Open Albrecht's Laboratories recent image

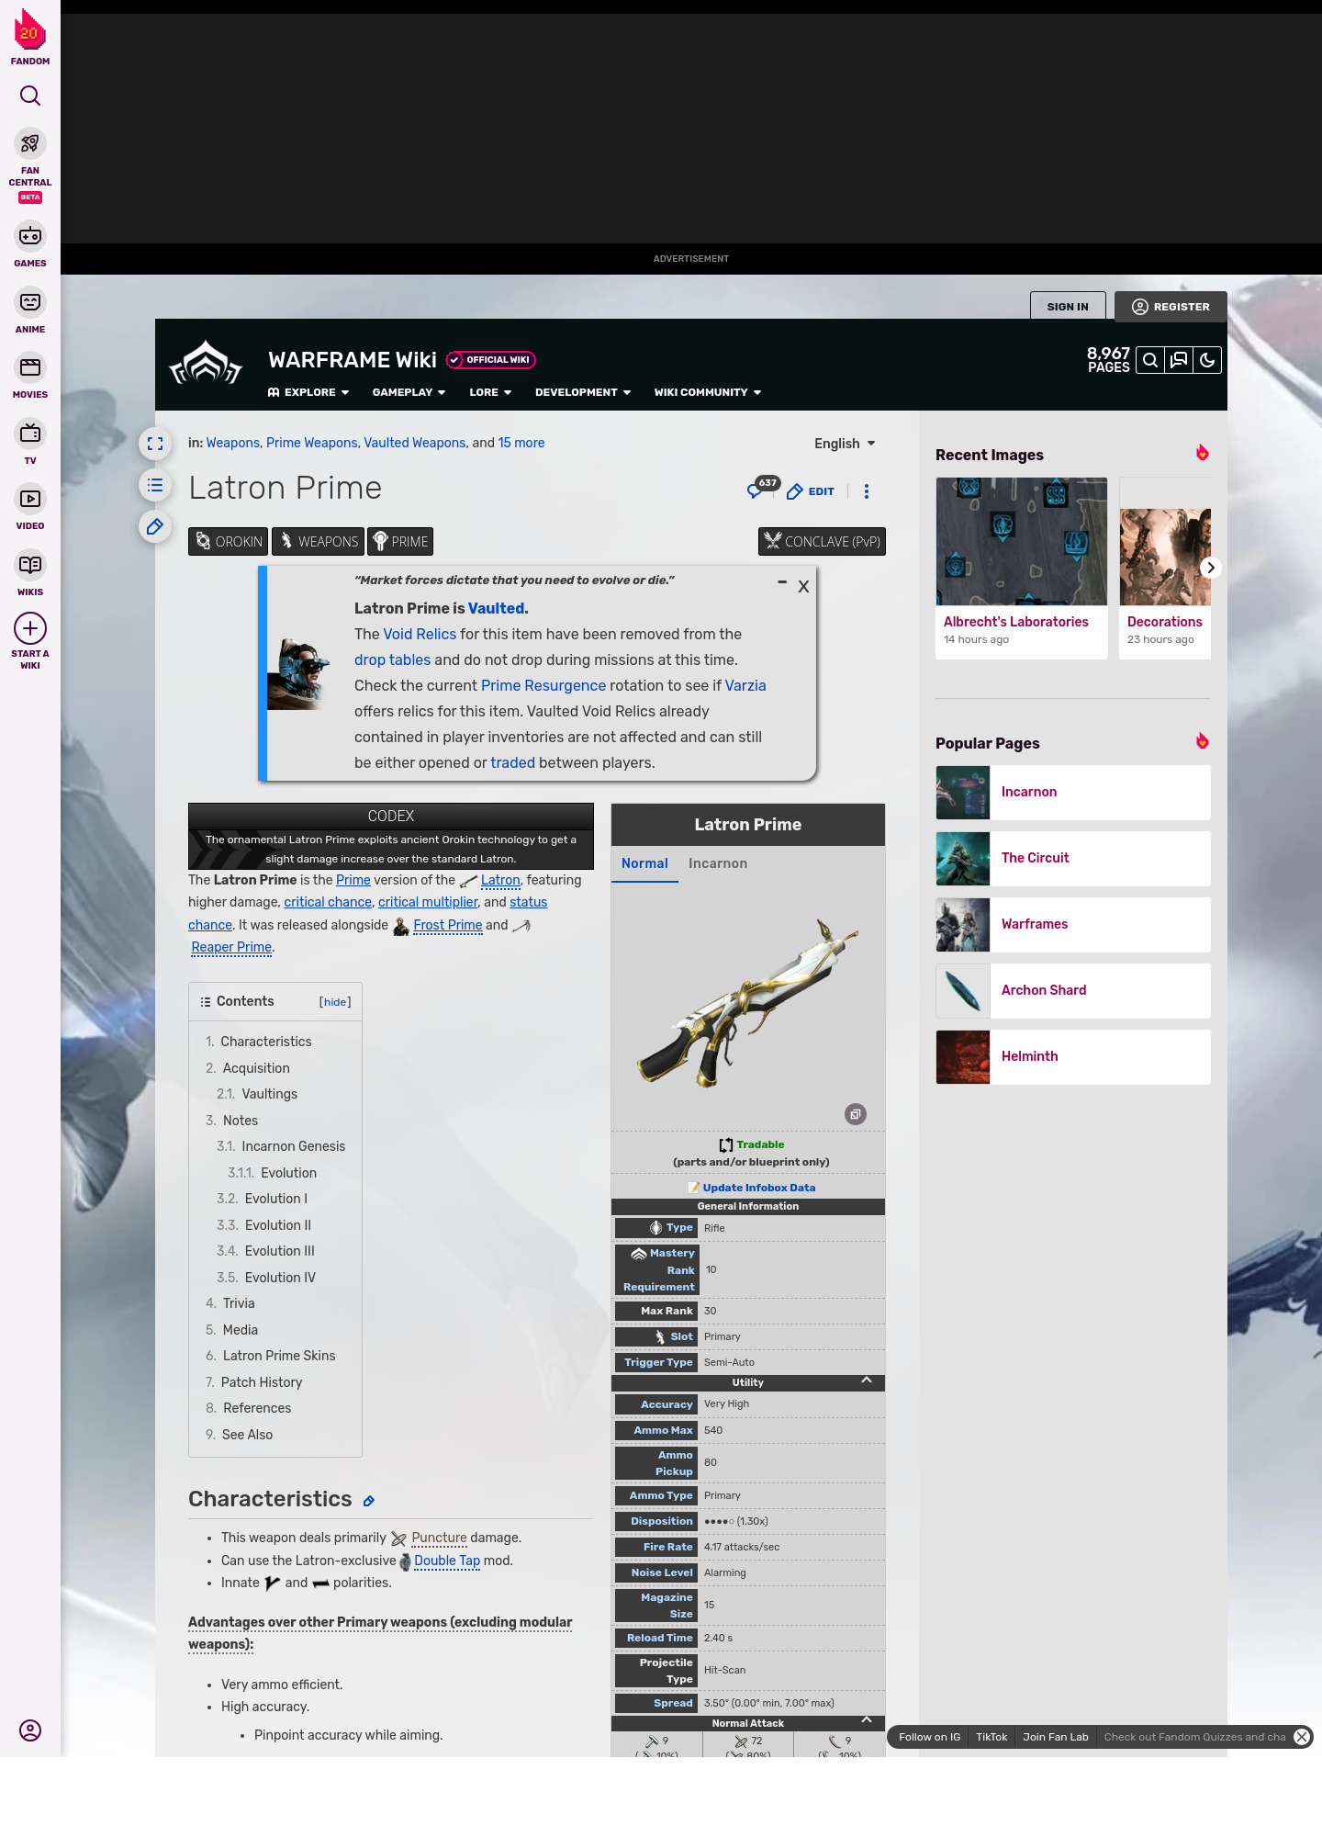tap(1022, 568)
